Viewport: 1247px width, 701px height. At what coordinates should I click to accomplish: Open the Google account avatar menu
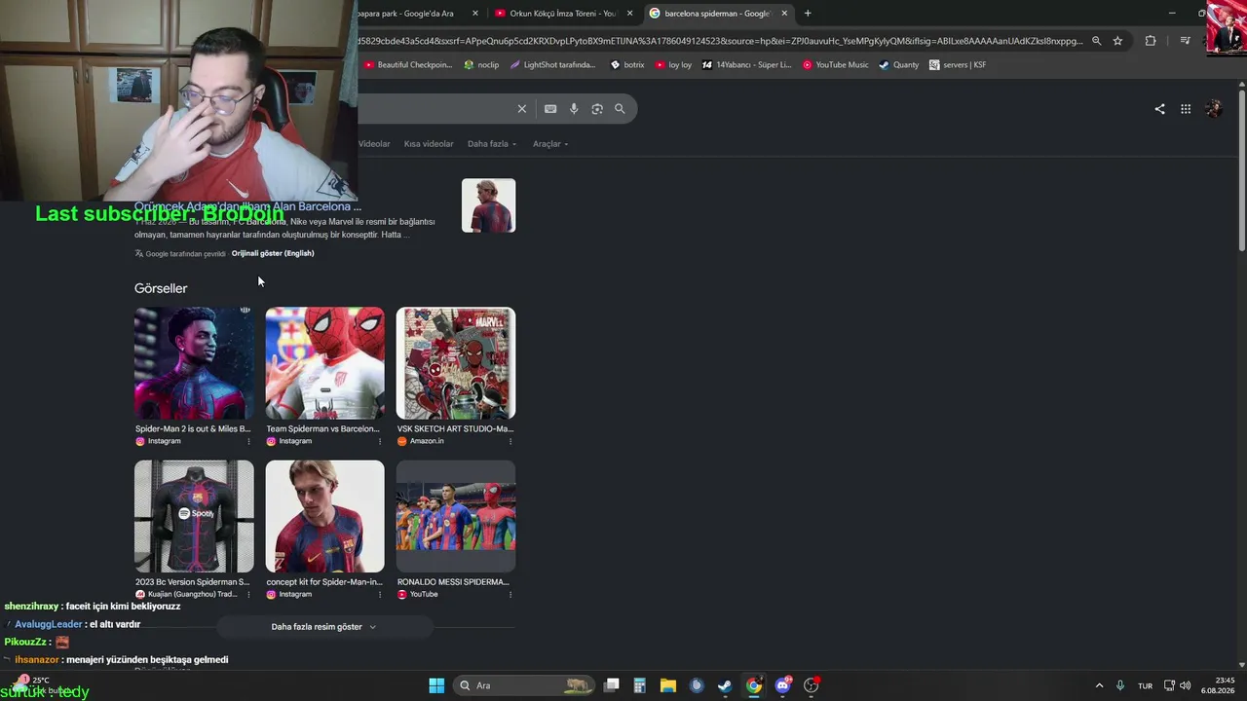tap(1214, 109)
